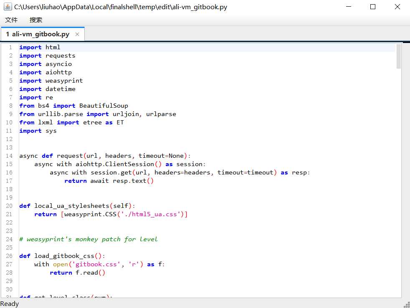Click the 'async def request' definition line
The image size is (410, 308).
pyautogui.click(x=105, y=156)
